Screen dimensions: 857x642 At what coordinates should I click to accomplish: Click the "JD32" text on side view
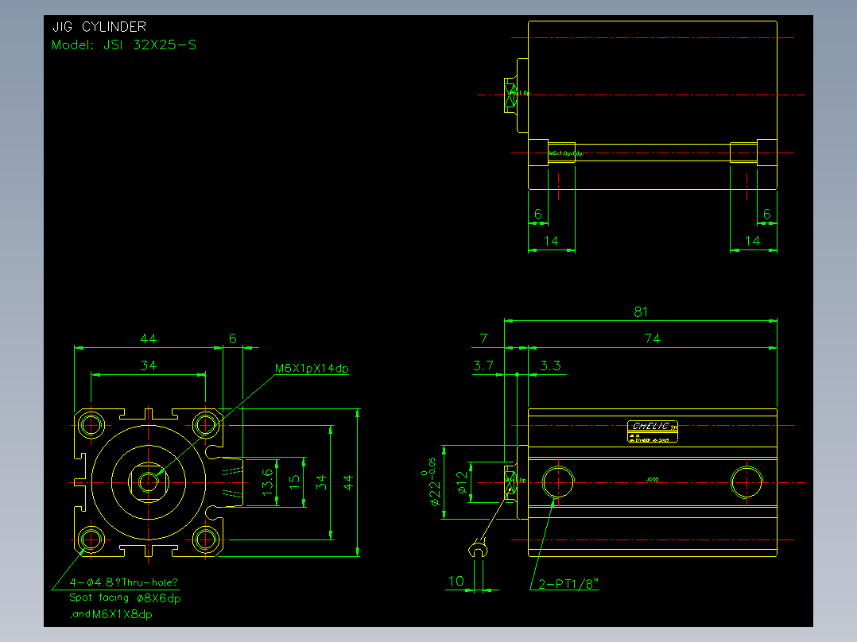(652, 480)
